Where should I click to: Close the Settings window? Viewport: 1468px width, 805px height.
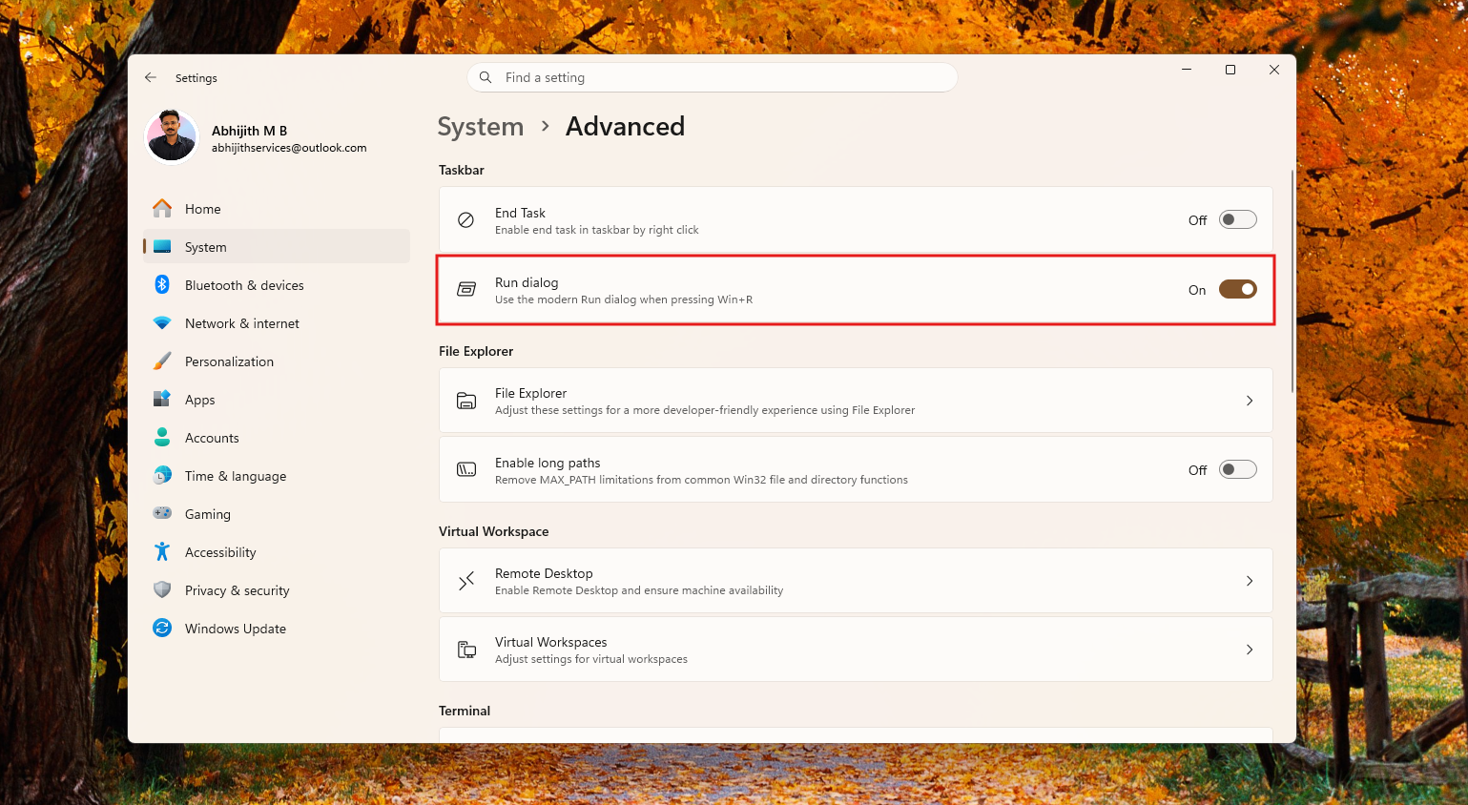[1274, 70]
